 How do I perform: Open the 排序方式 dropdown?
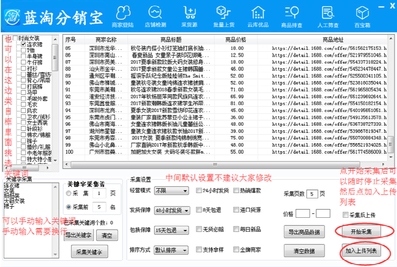coord(171,250)
